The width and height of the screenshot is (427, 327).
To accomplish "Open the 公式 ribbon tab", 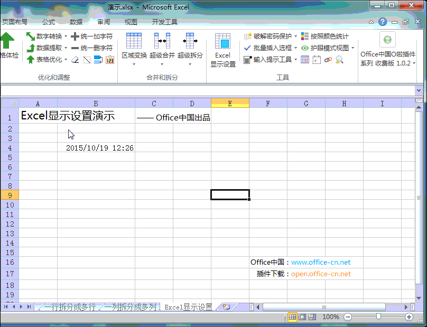I will pyautogui.click(x=49, y=22).
